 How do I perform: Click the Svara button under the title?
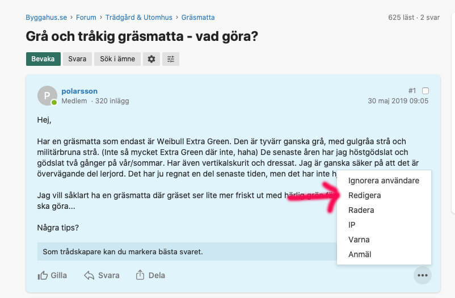click(77, 59)
